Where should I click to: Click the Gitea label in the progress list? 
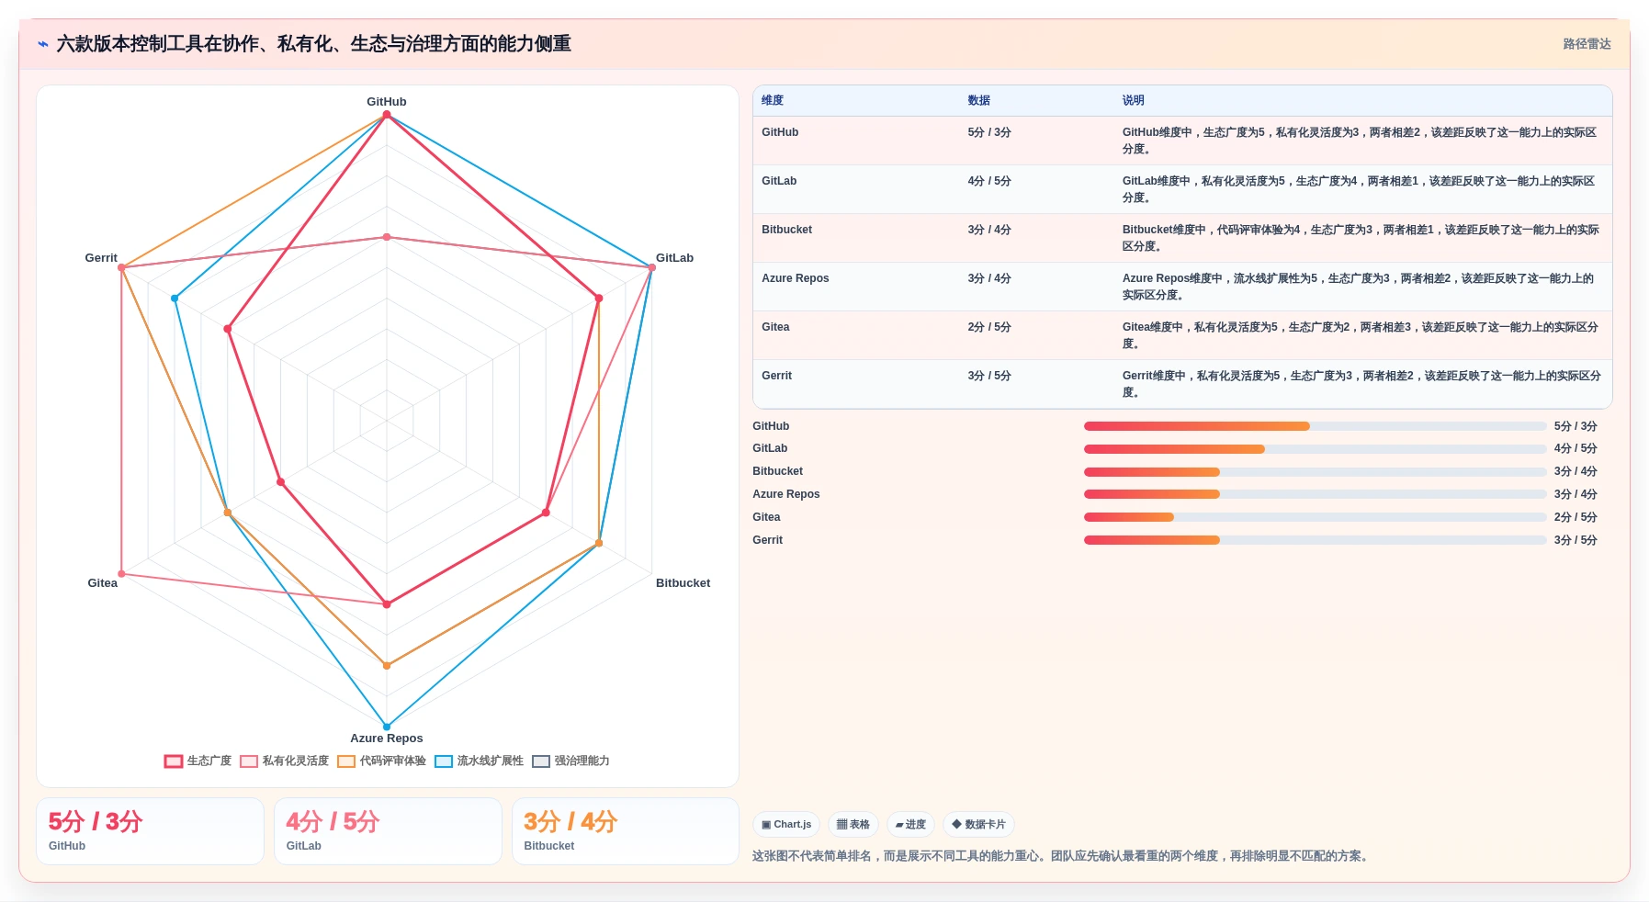[x=766, y=517]
